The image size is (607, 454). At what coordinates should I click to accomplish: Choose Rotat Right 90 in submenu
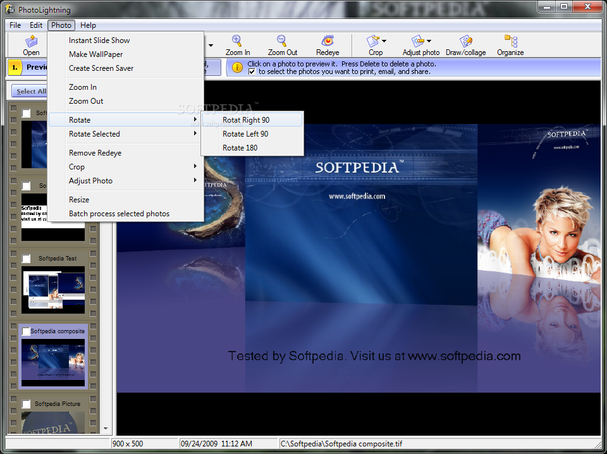(252, 120)
